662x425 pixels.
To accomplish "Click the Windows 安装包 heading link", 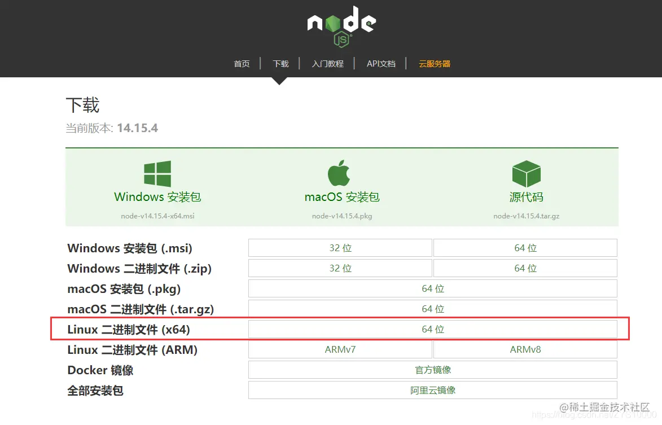I will click(x=157, y=197).
